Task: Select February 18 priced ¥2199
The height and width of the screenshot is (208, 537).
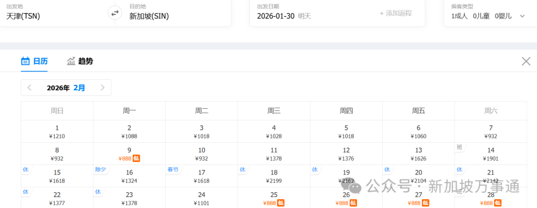Action: tap(274, 176)
